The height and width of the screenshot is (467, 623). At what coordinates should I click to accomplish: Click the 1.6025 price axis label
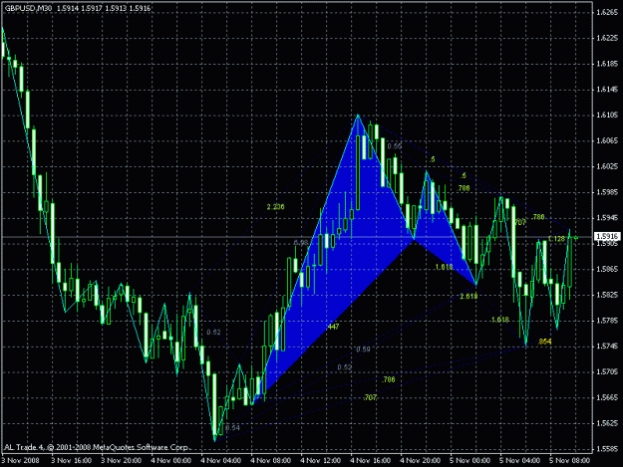click(607, 166)
